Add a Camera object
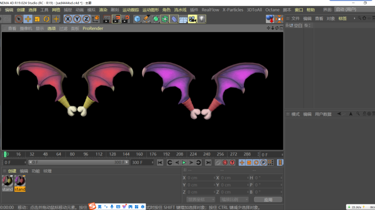This screenshot has height=210, width=375. point(192,19)
